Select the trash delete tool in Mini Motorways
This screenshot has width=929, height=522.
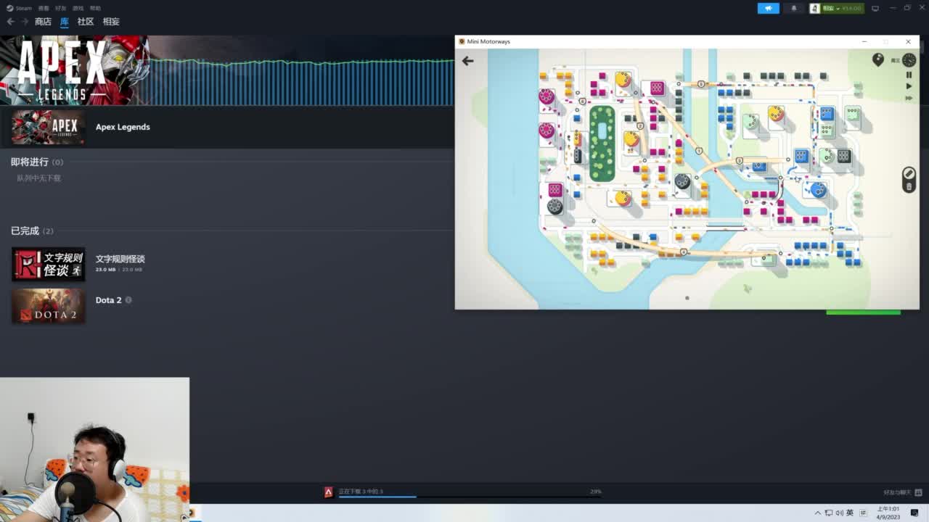click(x=909, y=187)
